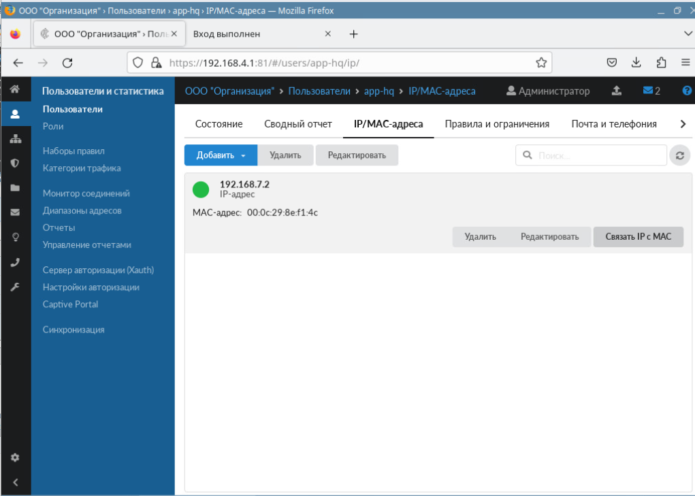Open messages envelope with 2 notifications
695x496 pixels.
point(651,91)
